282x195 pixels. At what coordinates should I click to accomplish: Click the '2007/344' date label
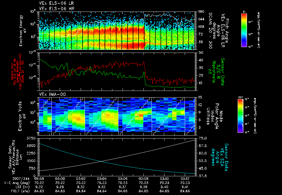coord(21,179)
